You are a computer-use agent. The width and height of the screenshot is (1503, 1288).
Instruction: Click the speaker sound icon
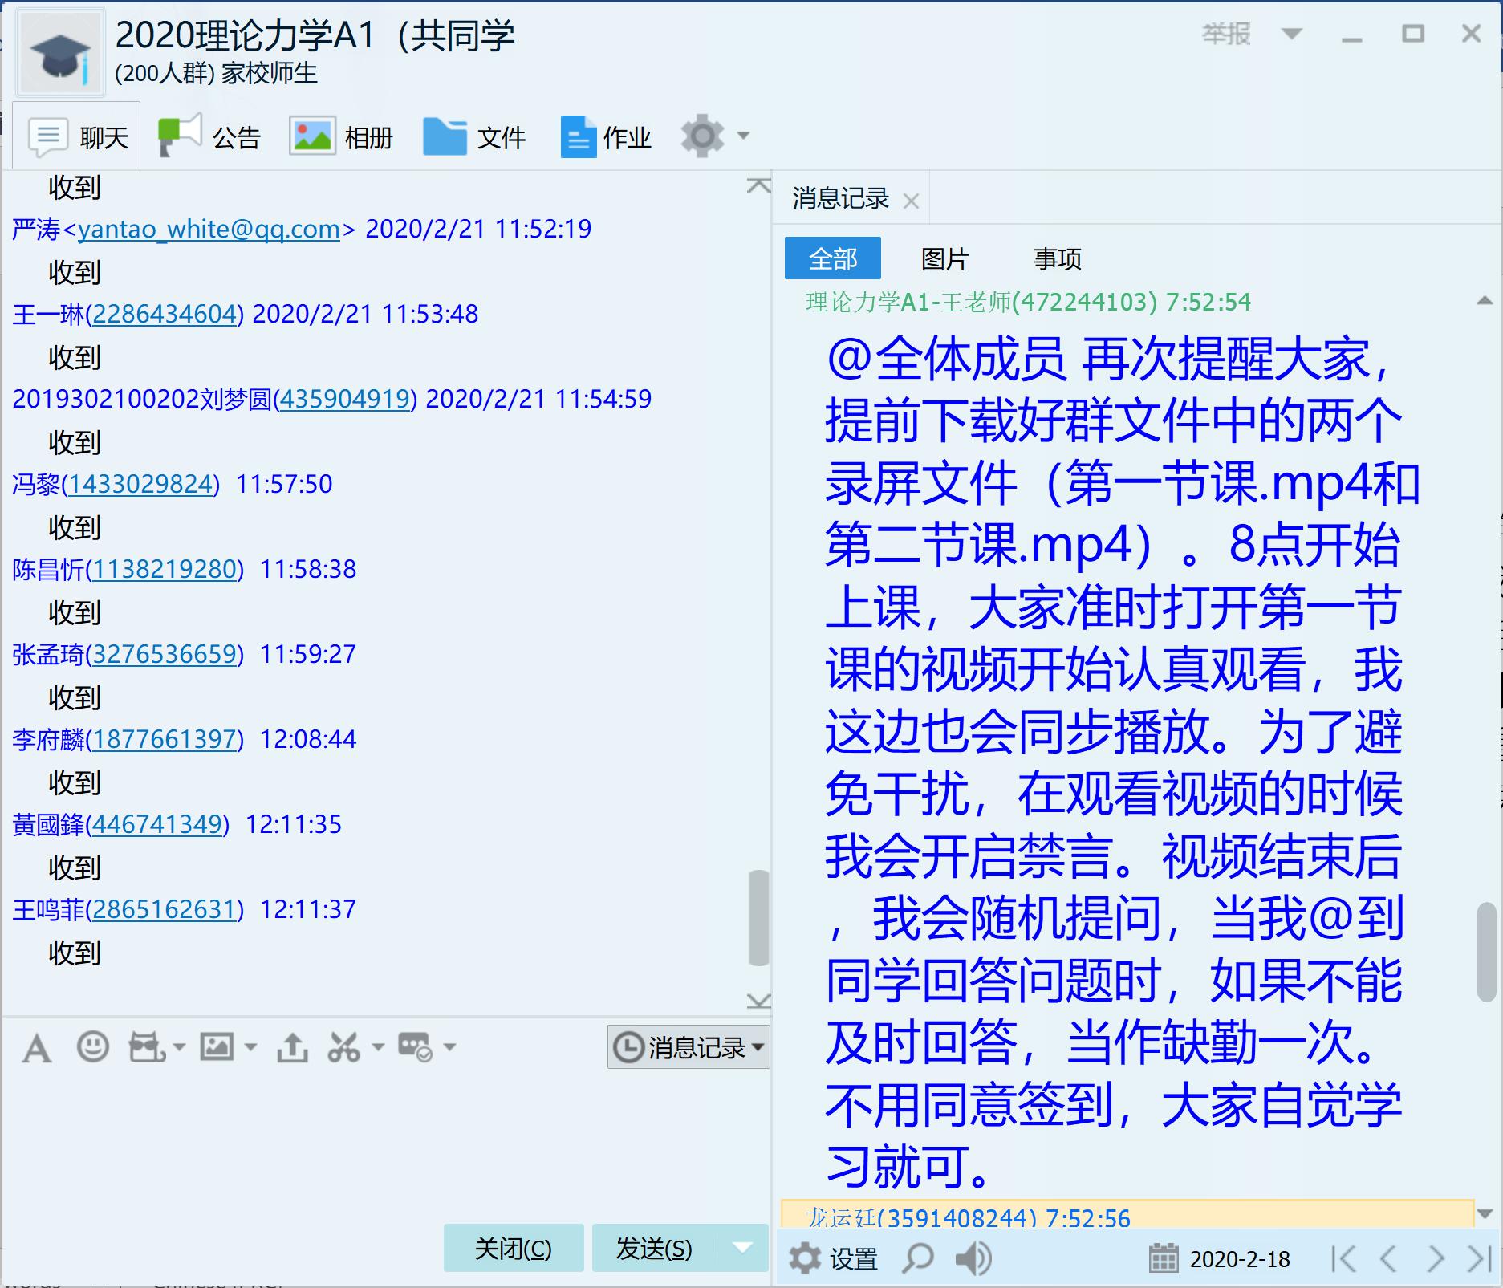973,1258
